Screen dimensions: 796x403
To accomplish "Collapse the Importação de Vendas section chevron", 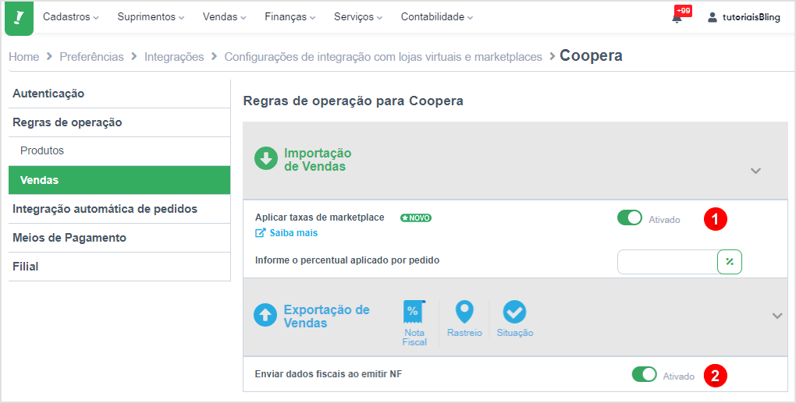I will (755, 171).
